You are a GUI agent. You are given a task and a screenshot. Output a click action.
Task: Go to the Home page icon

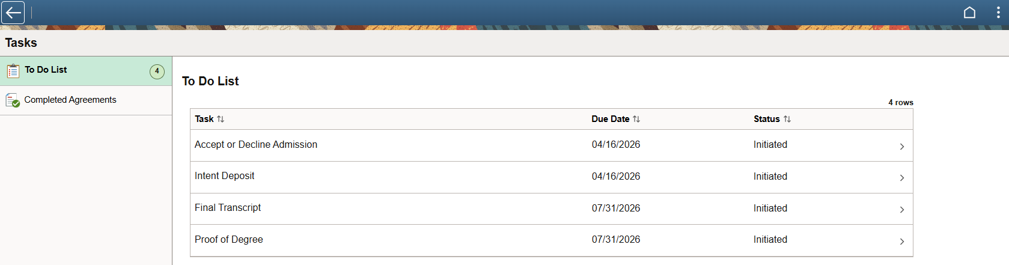click(x=969, y=13)
